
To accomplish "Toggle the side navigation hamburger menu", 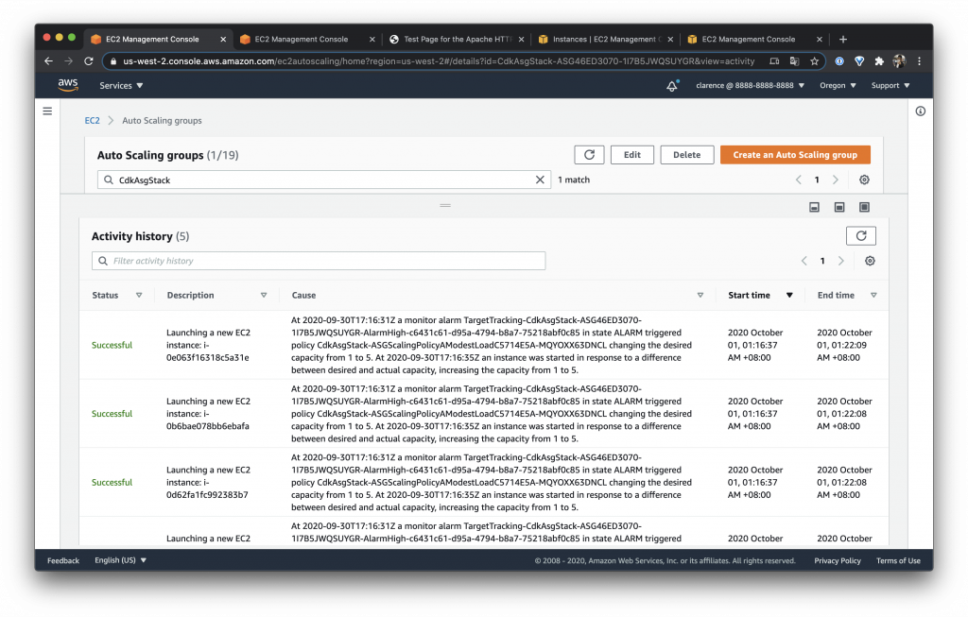I will tap(47, 111).
